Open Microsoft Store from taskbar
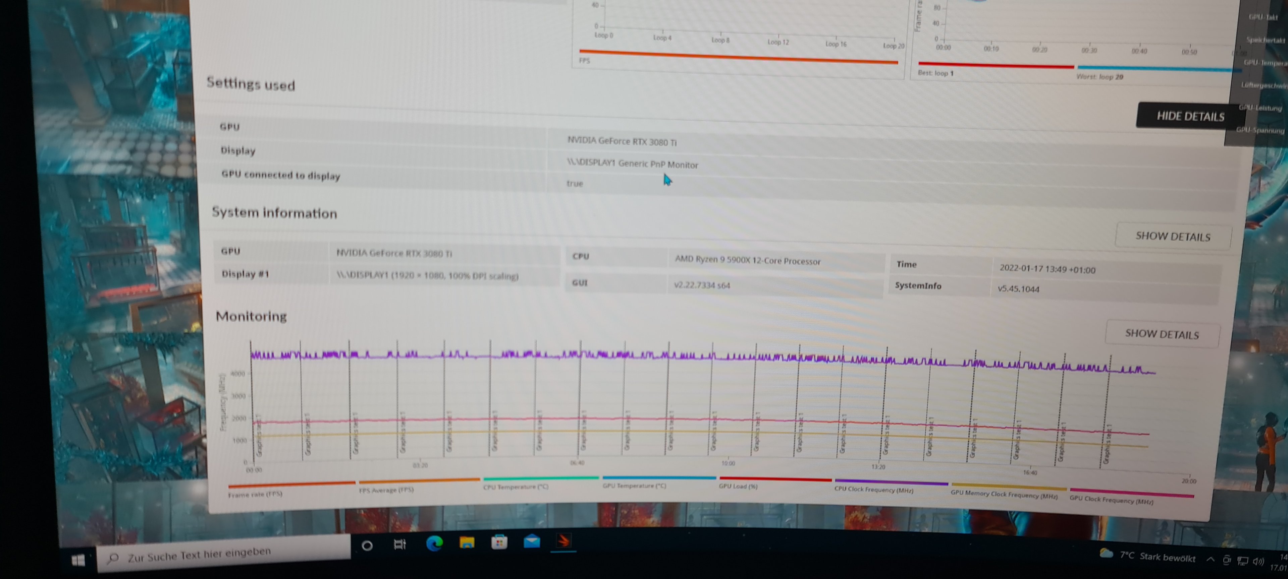The height and width of the screenshot is (579, 1288). pyautogui.click(x=499, y=542)
